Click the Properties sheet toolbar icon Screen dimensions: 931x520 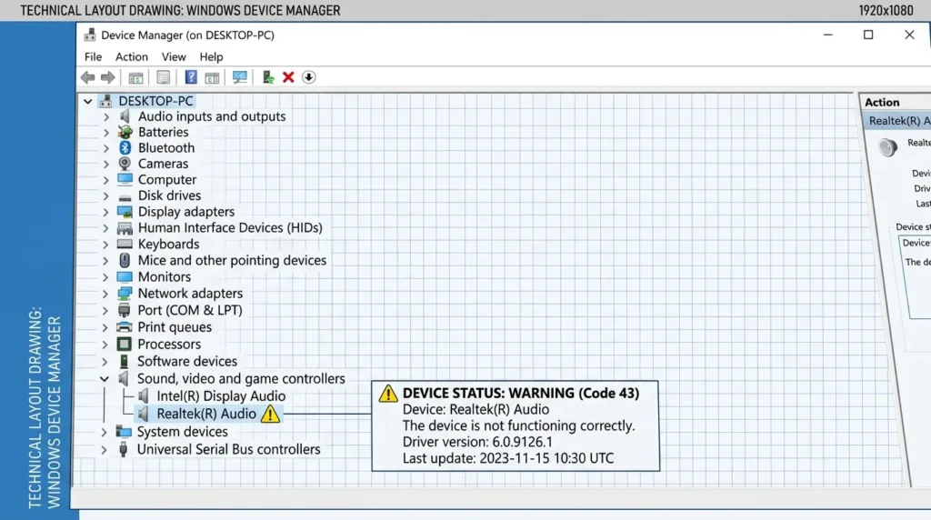(164, 77)
